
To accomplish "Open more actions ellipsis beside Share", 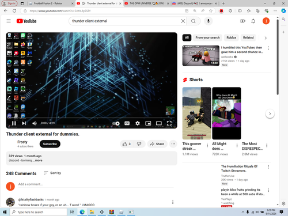I will click(173, 144).
